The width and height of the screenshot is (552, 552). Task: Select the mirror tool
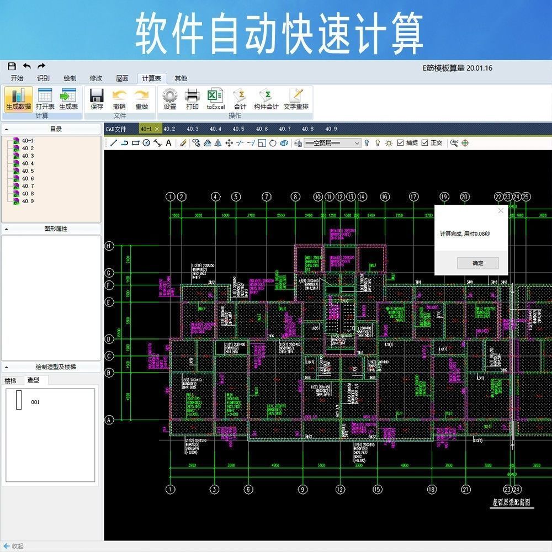[218, 143]
